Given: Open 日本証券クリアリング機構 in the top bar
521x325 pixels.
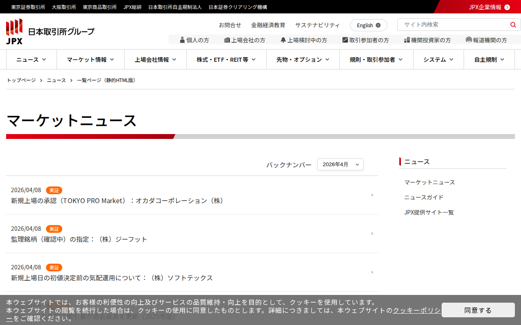Looking at the screenshot, I should pyautogui.click(x=238, y=7).
